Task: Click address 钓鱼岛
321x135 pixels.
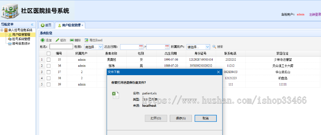Action: tap(282, 78)
